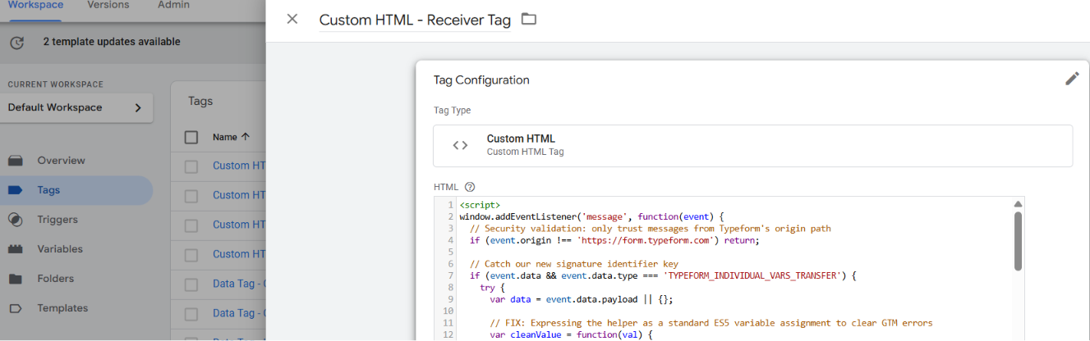Sort tags with the Name column arrow
This screenshot has width=1090, height=341.
click(x=246, y=137)
